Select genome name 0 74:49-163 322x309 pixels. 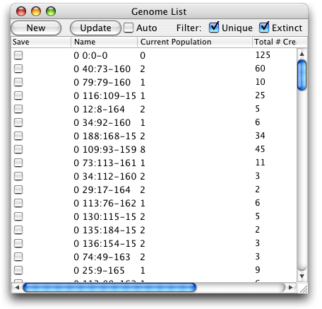(x=102, y=257)
